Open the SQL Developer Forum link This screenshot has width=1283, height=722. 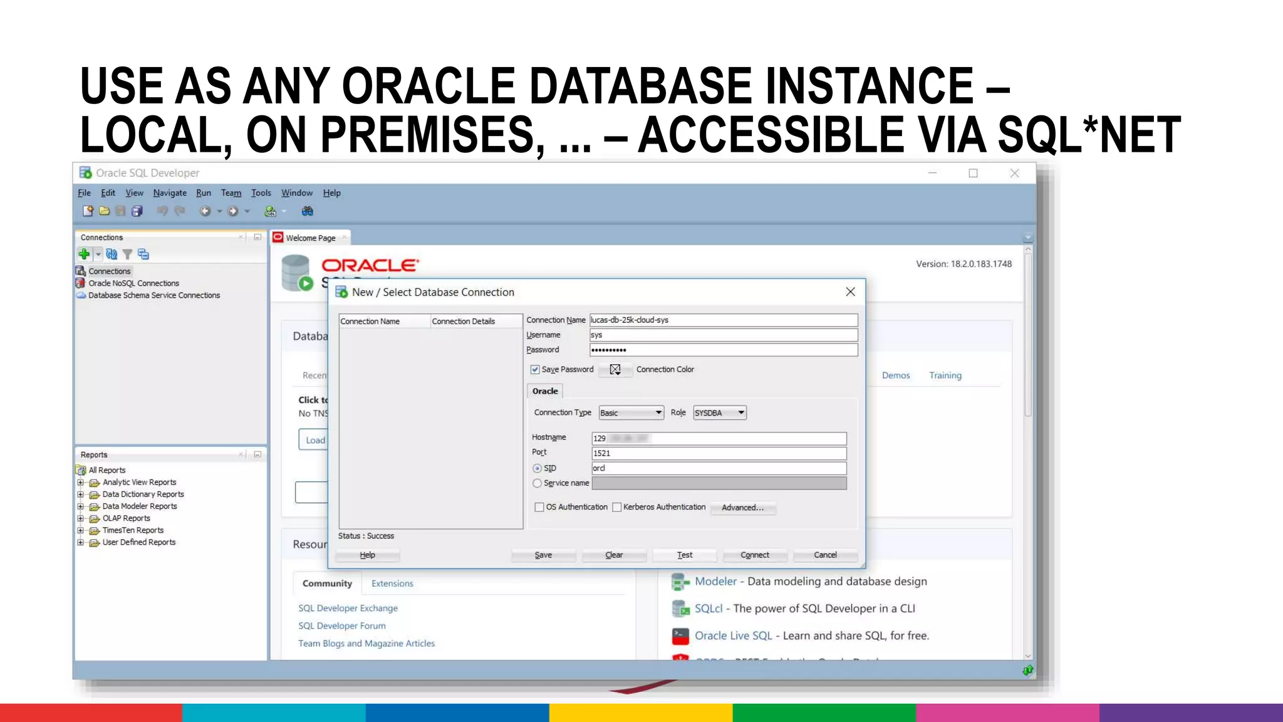[342, 625]
